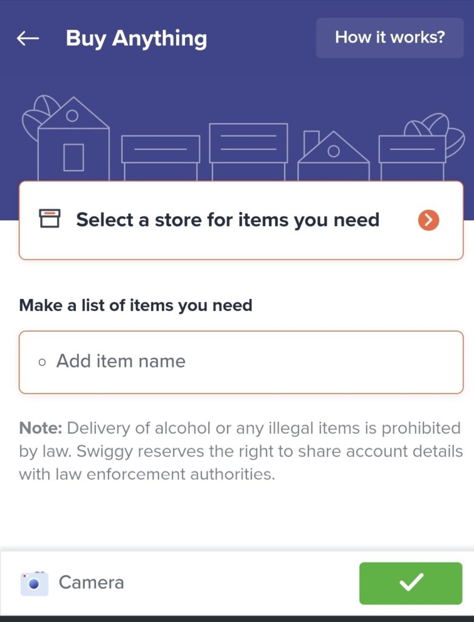Tap the single-line shop beside the tall house
The width and height of the screenshot is (474, 622).
tap(160, 158)
